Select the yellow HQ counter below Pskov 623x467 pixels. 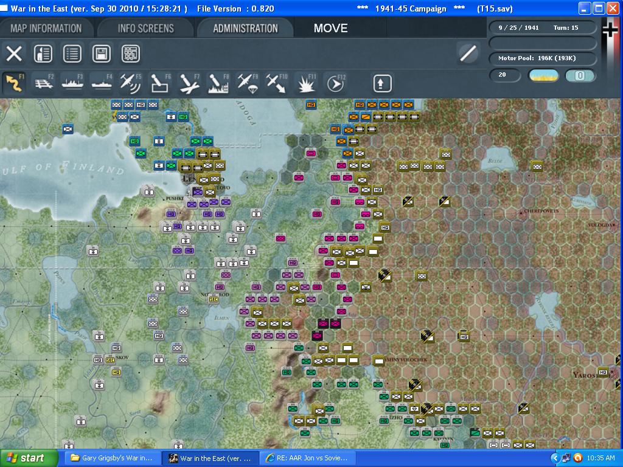pos(116,372)
